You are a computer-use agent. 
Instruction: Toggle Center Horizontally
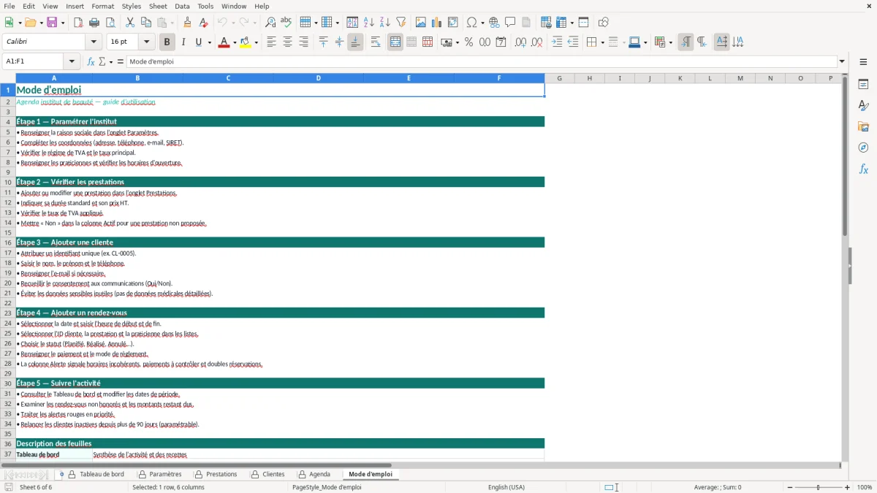coord(287,42)
